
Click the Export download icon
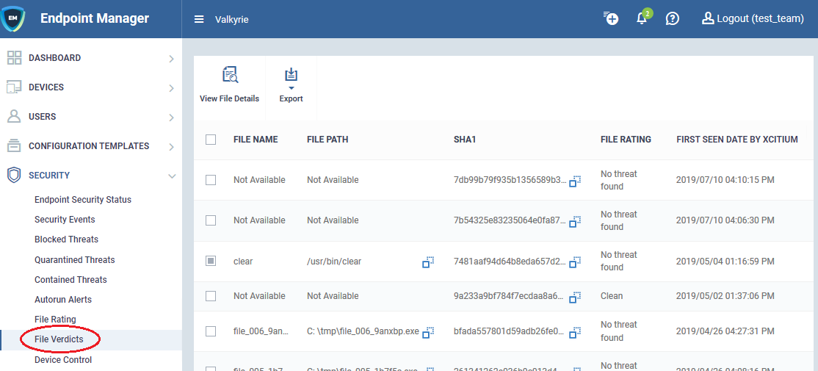click(291, 75)
